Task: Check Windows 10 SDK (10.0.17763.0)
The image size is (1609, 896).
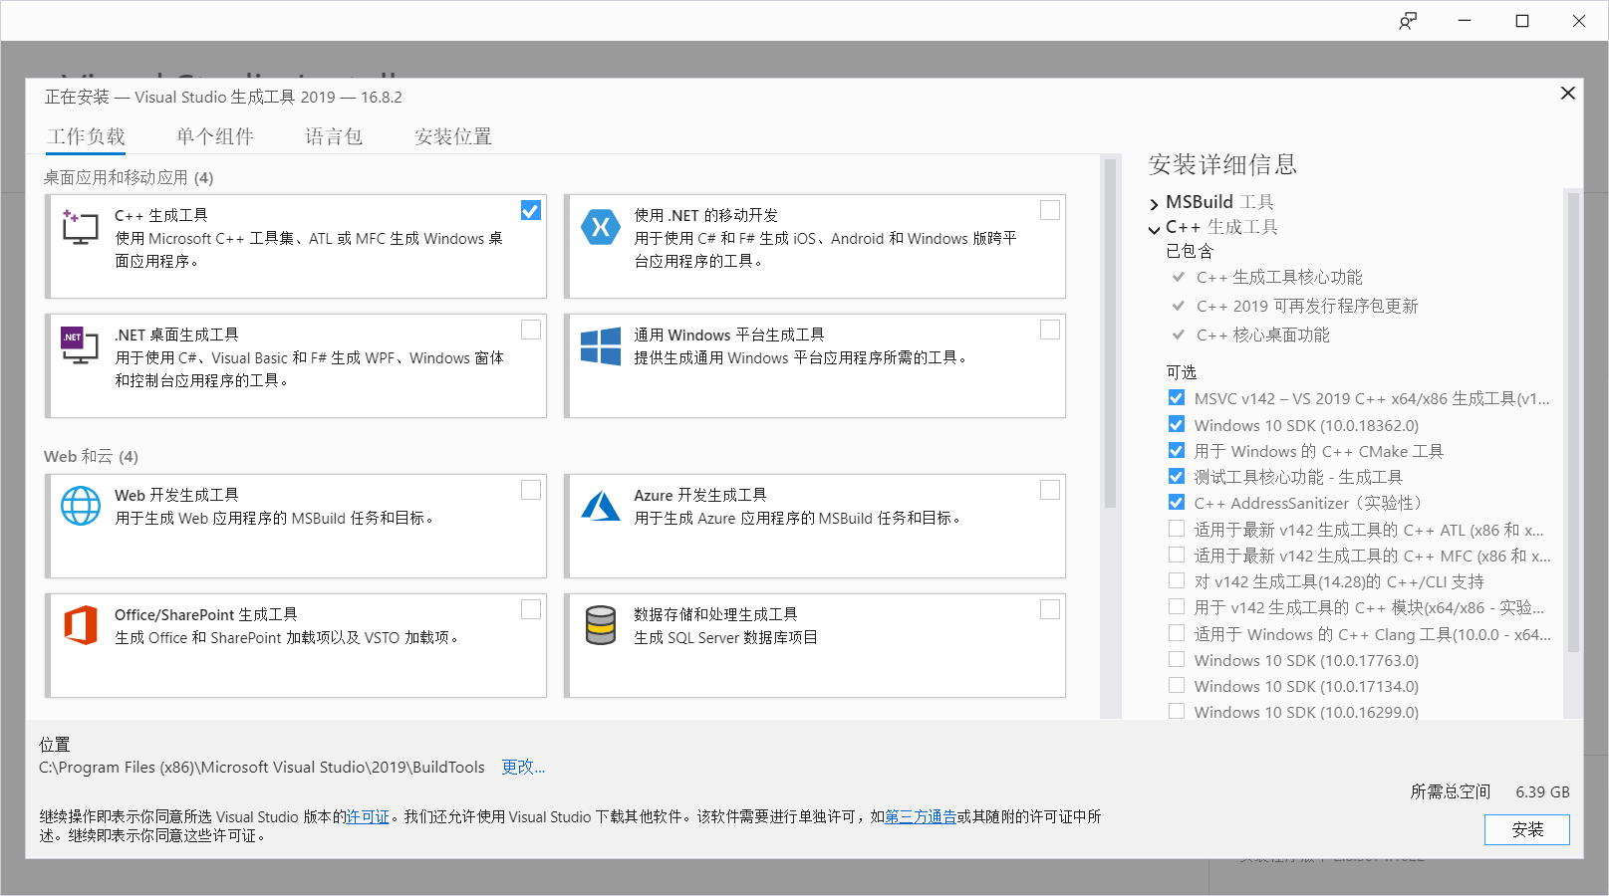Action: [x=1177, y=659]
